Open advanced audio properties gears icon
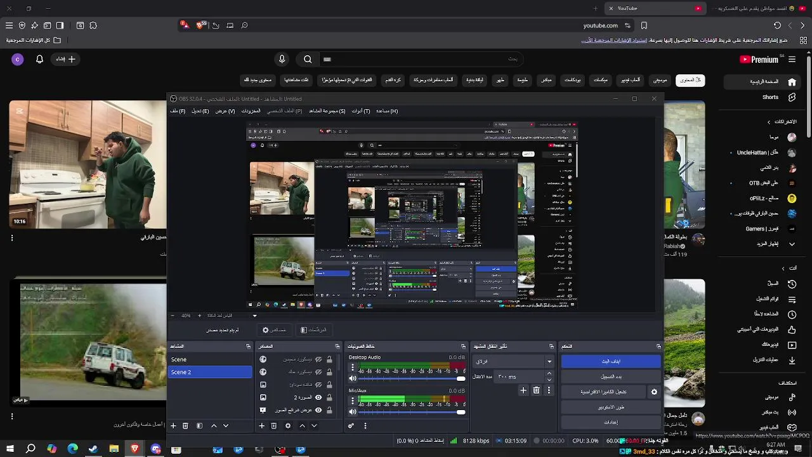 (351, 426)
